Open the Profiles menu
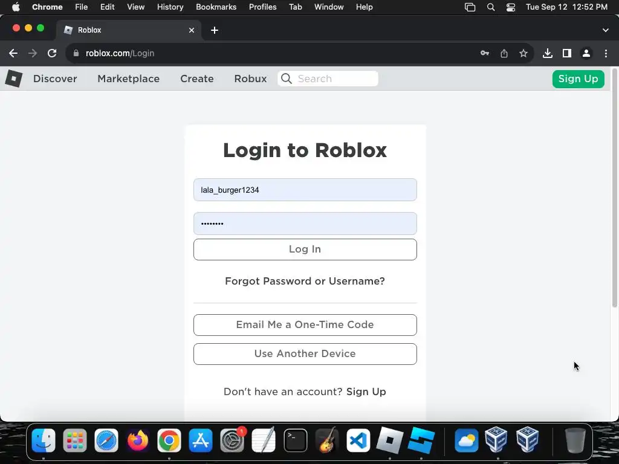Screen dimensions: 619x464 [x=262, y=7]
